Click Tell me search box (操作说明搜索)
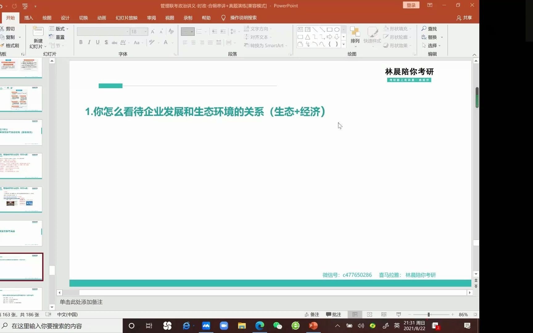533x333 pixels. (x=239, y=18)
